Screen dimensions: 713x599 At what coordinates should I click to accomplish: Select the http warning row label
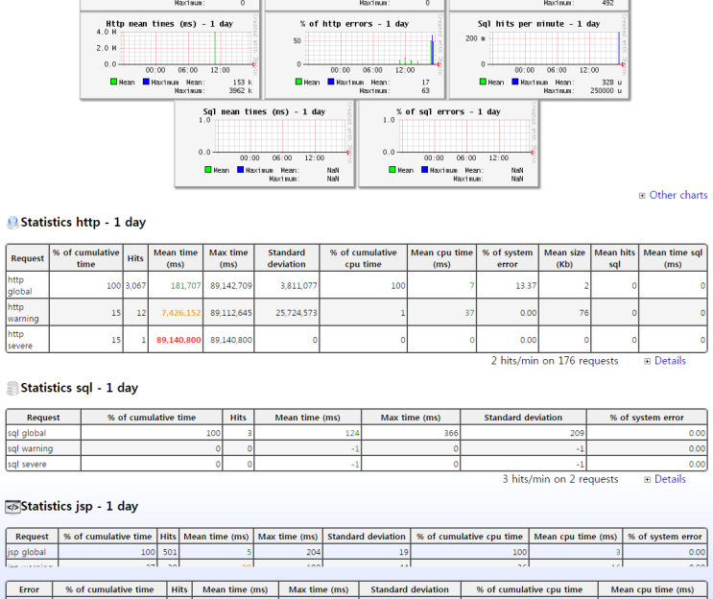point(23,313)
